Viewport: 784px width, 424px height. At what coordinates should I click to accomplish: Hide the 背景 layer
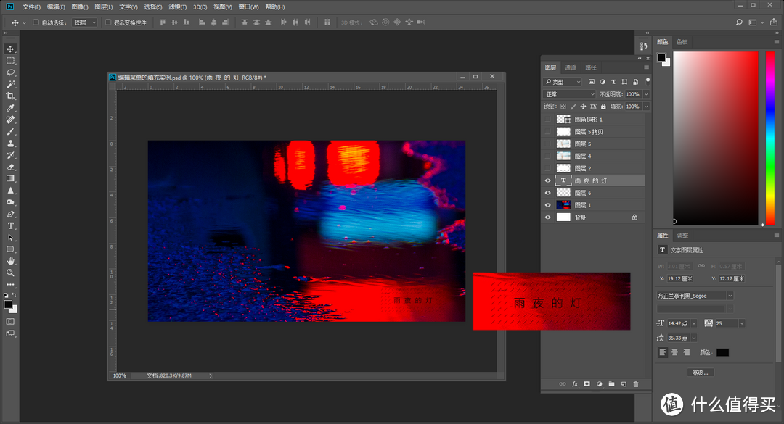tap(548, 217)
